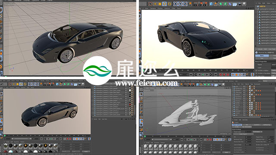Viewport: 276px width, 155px height.
Task: Open the Cameras menu above the black car render
Action: tap(153, 8)
